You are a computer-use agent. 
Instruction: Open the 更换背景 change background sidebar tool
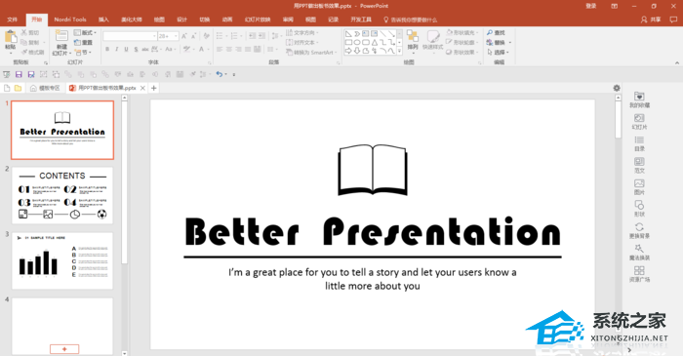click(639, 230)
